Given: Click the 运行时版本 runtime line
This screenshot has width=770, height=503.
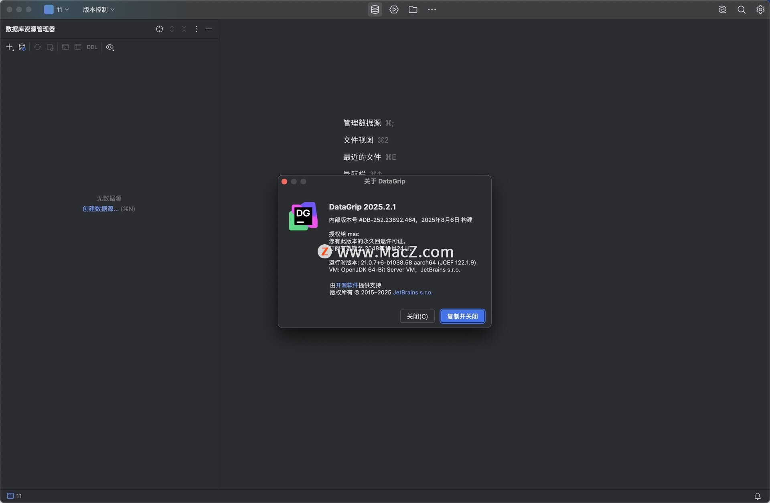Looking at the screenshot, I should [x=402, y=263].
